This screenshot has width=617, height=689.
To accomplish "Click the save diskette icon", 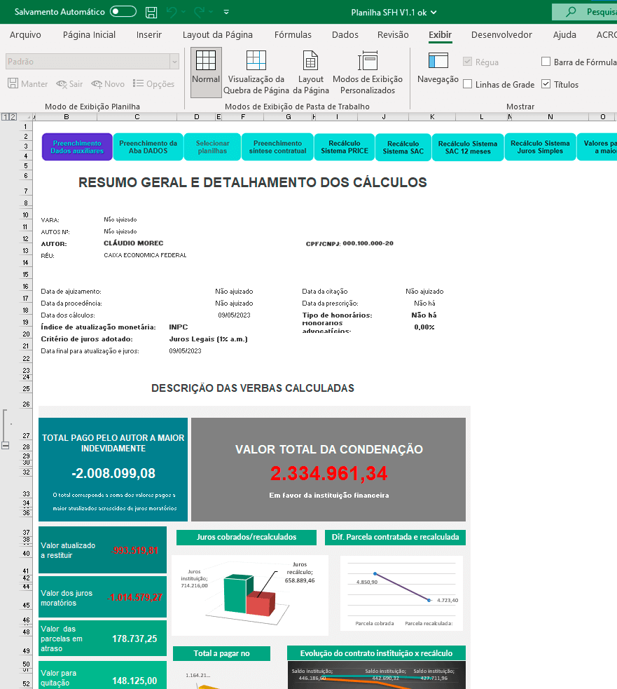I will pos(151,13).
